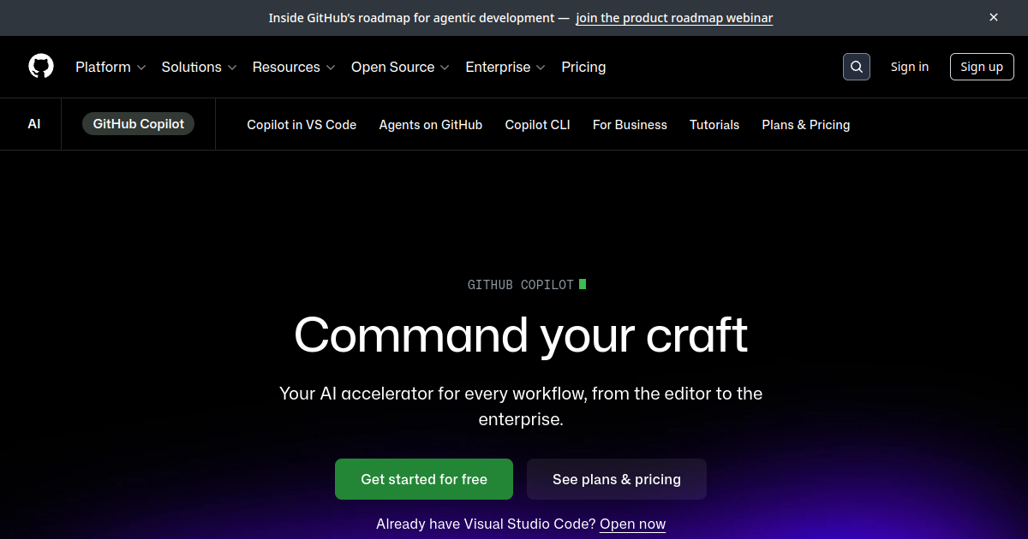Open the product roadmap webinar link
1028x539 pixels.
674,18
